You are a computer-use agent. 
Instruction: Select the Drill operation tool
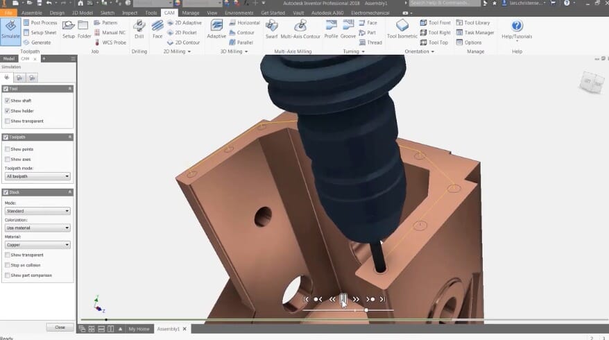[x=139, y=29]
